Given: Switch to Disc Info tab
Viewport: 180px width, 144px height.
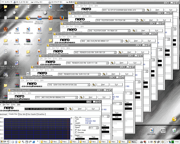Looking at the screenshot, I should click(22, 114).
